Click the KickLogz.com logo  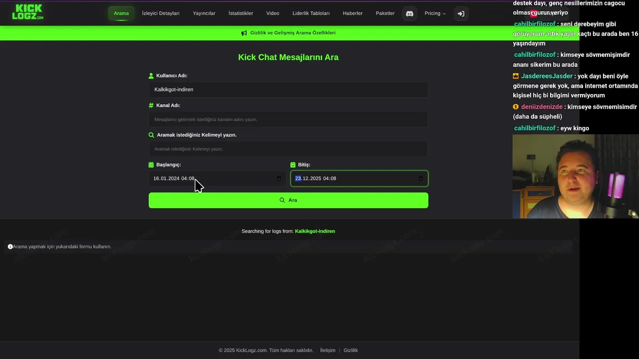28,12
